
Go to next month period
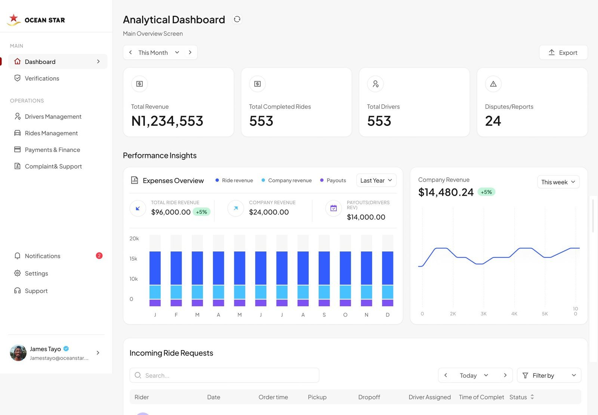(x=190, y=52)
